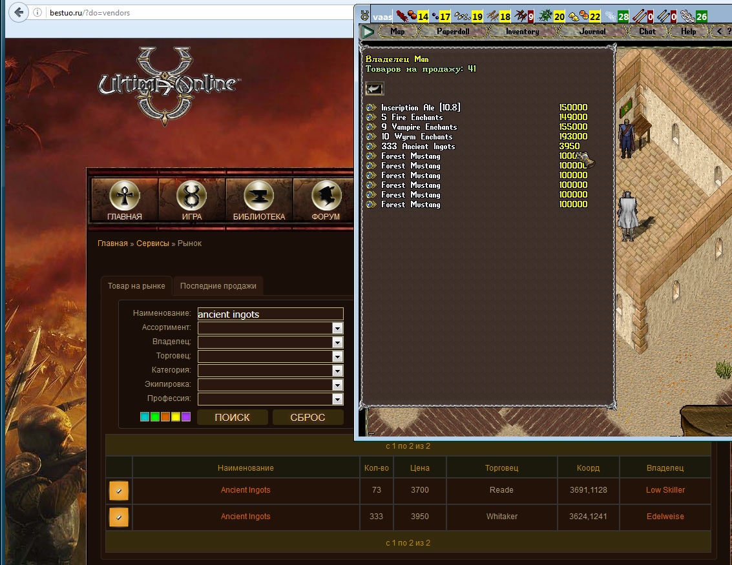This screenshot has height=565, width=732.
Task: Click the black pearl reagent counter showing 17
Action: [441, 17]
